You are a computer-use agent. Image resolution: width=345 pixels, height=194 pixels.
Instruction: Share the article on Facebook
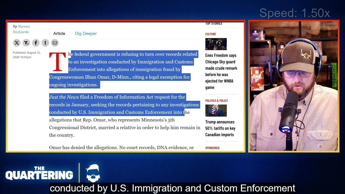(x=36, y=43)
